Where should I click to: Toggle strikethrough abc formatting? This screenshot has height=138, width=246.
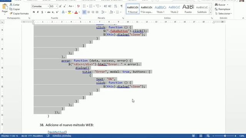(49, 12)
